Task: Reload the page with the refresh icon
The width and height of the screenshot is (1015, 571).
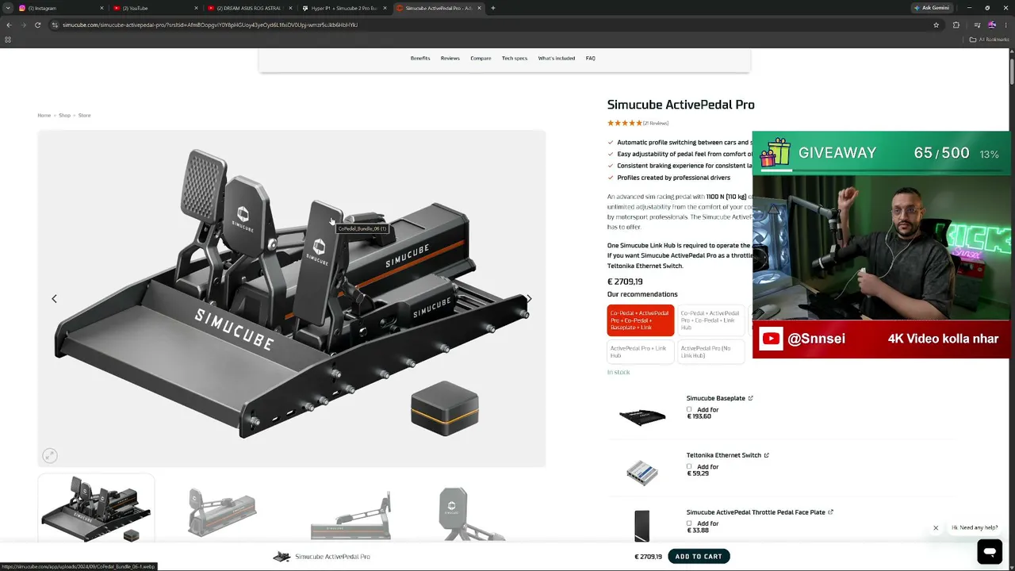Action: [37, 25]
